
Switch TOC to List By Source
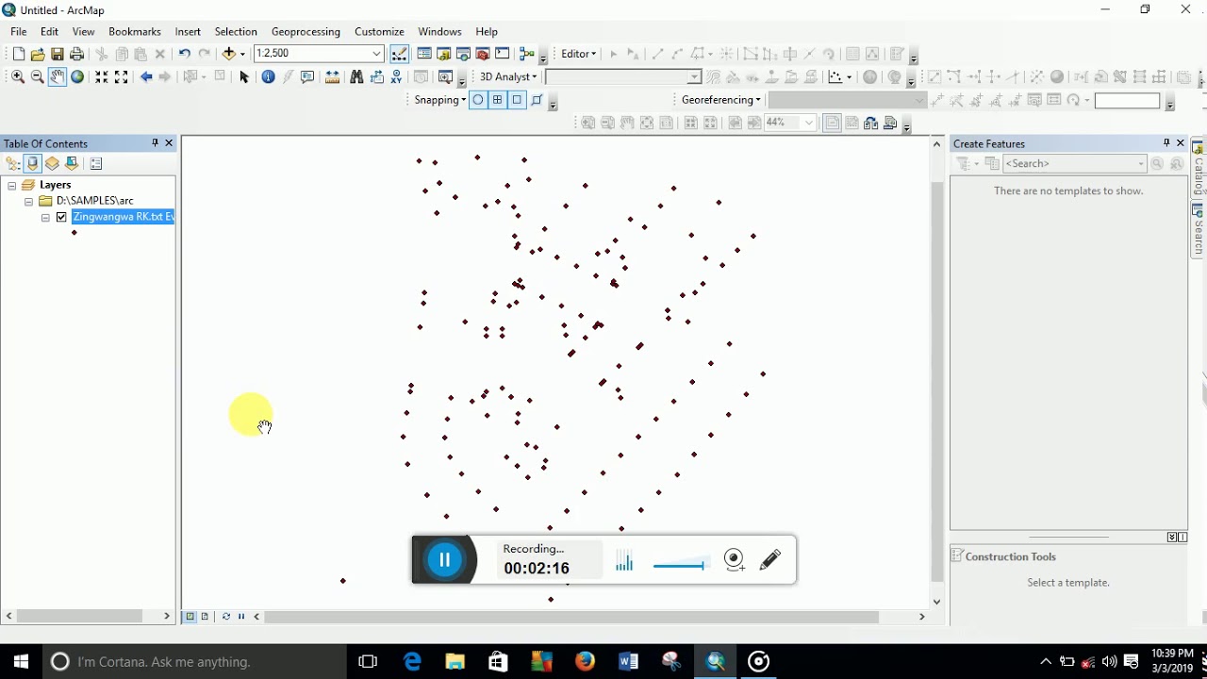[x=33, y=164]
